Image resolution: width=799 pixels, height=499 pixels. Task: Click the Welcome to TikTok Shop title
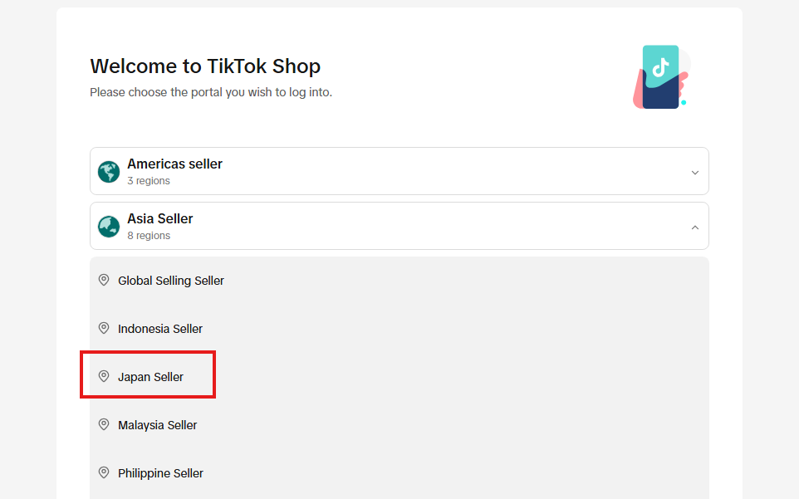(x=205, y=66)
